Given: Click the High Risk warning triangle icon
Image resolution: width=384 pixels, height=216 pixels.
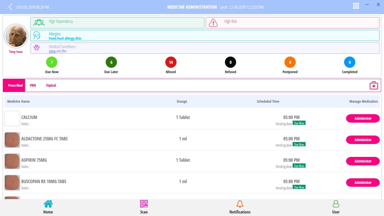Looking at the screenshot, I should (213, 23).
